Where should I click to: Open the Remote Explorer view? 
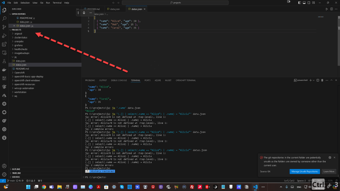(x=4, y=53)
